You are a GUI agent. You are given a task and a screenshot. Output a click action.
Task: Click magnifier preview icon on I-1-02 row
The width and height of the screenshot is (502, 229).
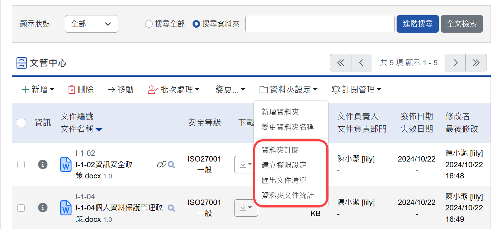(x=171, y=164)
